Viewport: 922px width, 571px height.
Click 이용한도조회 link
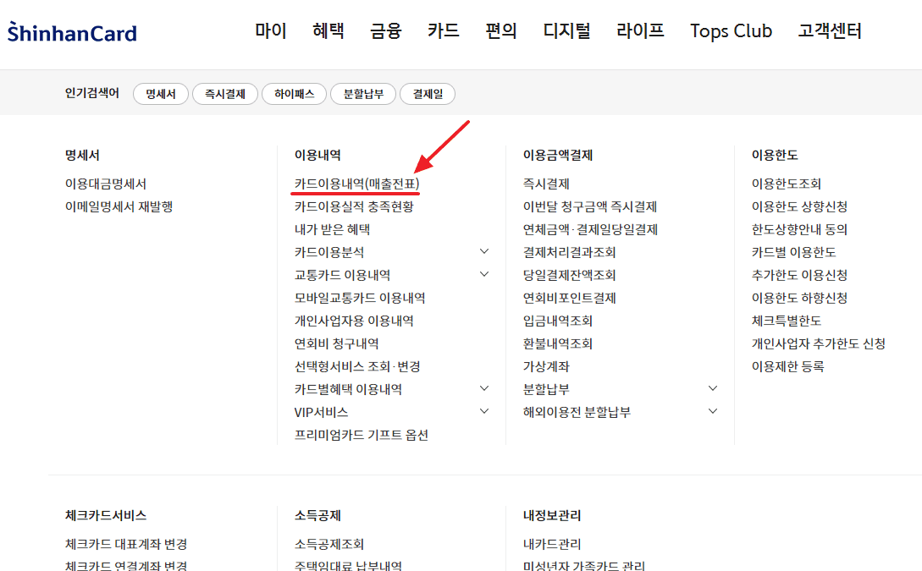click(x=786, y=183)
